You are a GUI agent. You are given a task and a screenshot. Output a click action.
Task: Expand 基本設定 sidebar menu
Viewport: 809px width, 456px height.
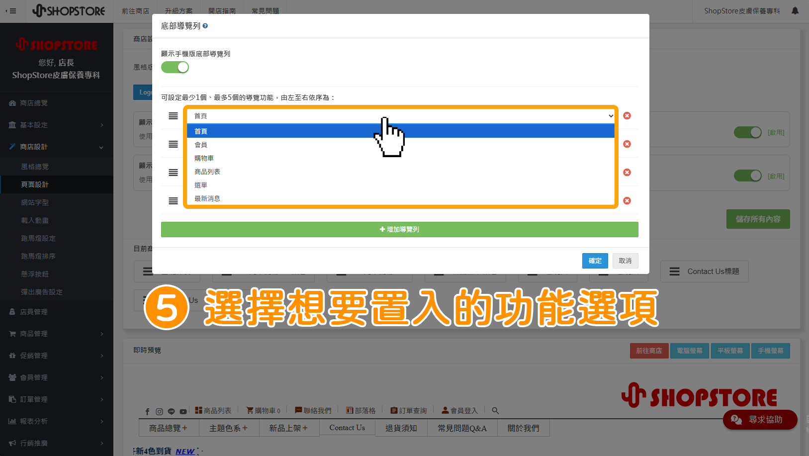click(57, 125)
